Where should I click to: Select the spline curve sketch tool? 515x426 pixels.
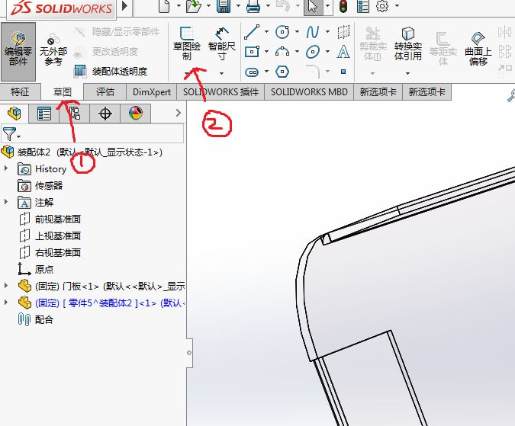coord(313,33)
